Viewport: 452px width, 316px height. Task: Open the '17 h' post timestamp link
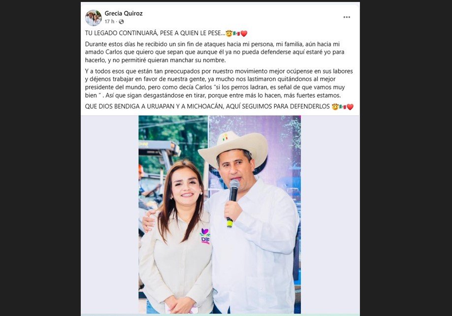click(x=109, y=22)
